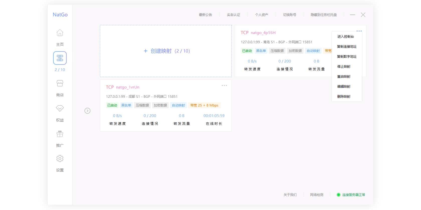Choose 复制连接地址 in the context menu

click(347, 47)
